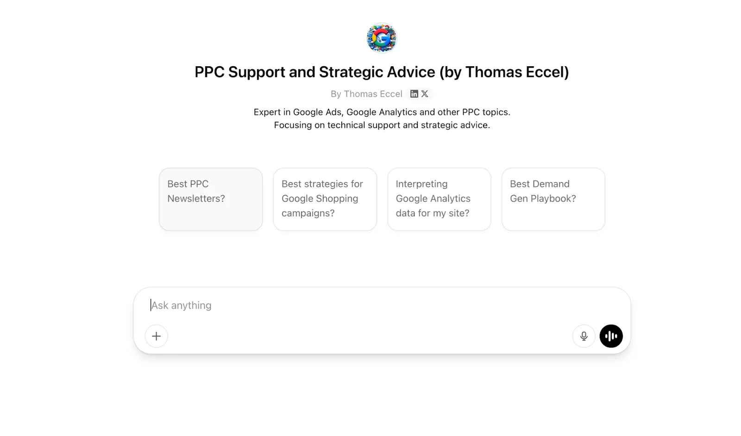Start dictating with the microphone button
This screenshot has width=741, height=436.
click(x=584, y=336)
